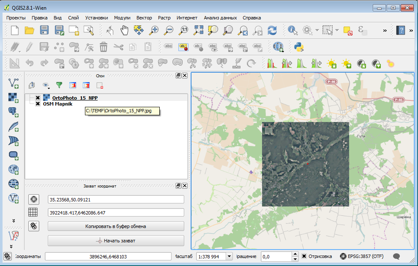
Task: Open the Растр menu
Action: point(164,18)
